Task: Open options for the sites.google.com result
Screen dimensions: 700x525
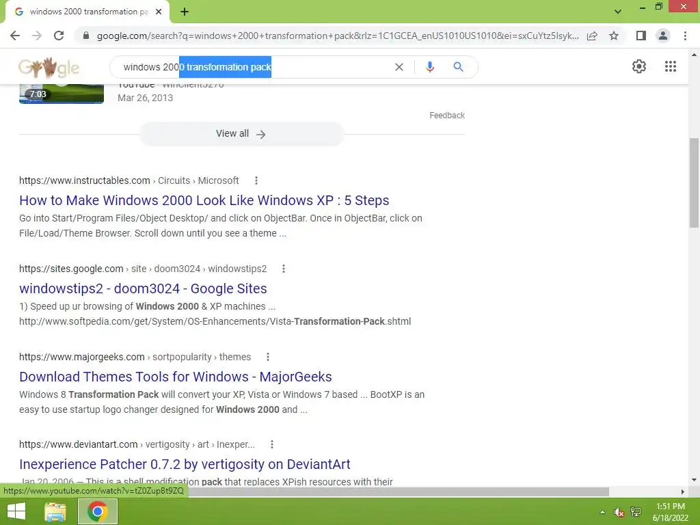Action: (x=284, y=269)
